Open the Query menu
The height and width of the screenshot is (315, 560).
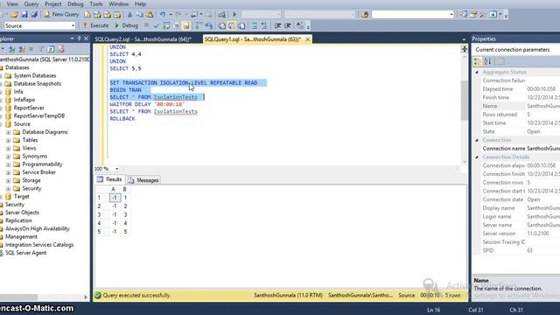(31, 3)
